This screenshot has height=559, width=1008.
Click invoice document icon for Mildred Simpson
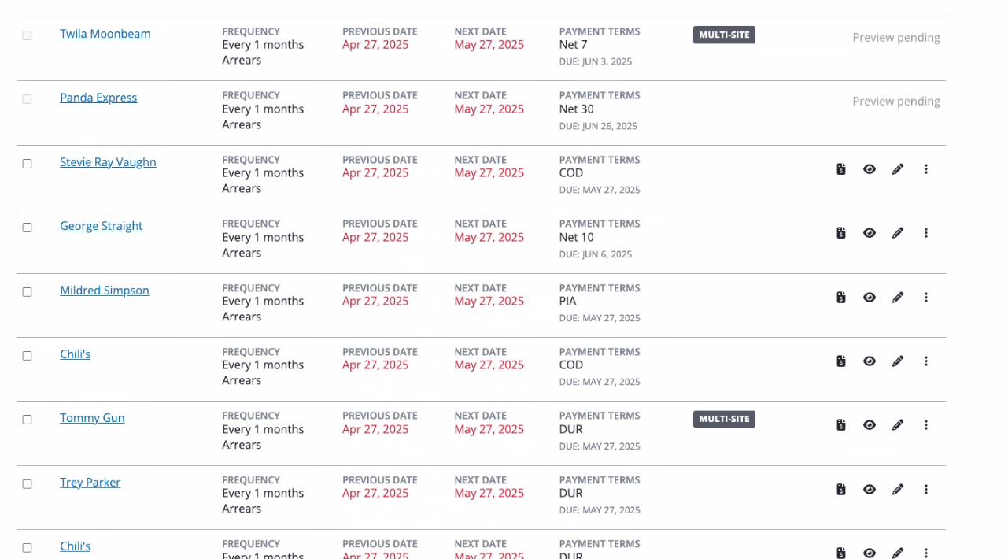[x=841, y=298]
